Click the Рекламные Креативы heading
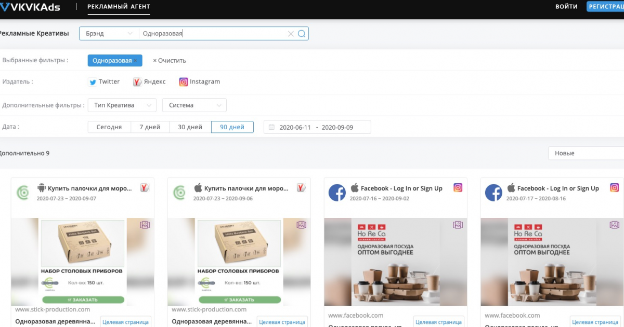The image size is (624, 327). [x=34, y=33]
